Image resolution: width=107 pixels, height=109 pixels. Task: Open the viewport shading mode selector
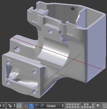2,106
